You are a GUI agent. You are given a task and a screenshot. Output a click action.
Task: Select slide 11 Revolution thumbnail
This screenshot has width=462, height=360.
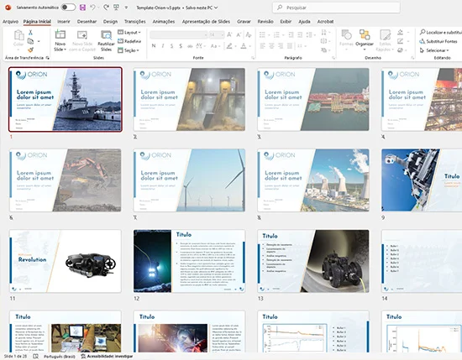click(66, 261)
